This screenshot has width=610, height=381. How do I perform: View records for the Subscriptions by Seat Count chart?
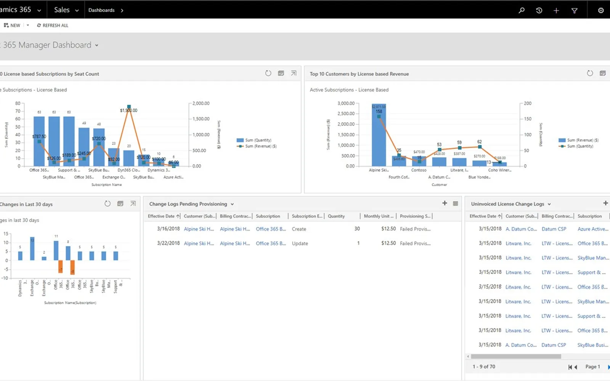point(281,73)
